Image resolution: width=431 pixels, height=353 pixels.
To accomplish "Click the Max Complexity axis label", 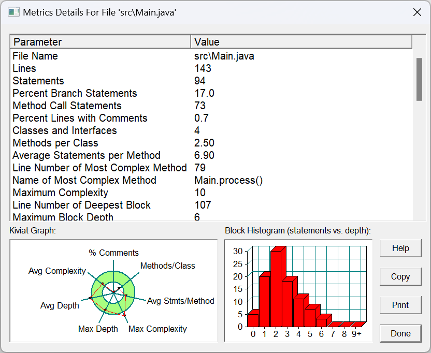I will (x=157, y=329).
